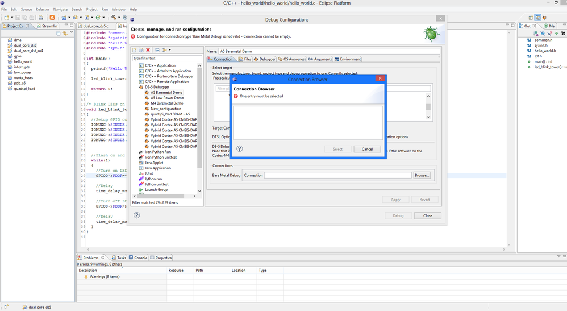Click the orange RSS feed toolbar icon
This screenshot has height=311, width=567.
[52, 18]
